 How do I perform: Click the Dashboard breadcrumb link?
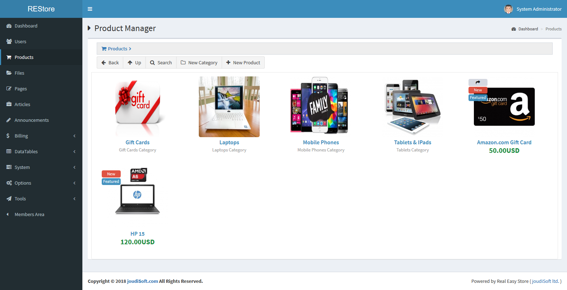(528, 29)
